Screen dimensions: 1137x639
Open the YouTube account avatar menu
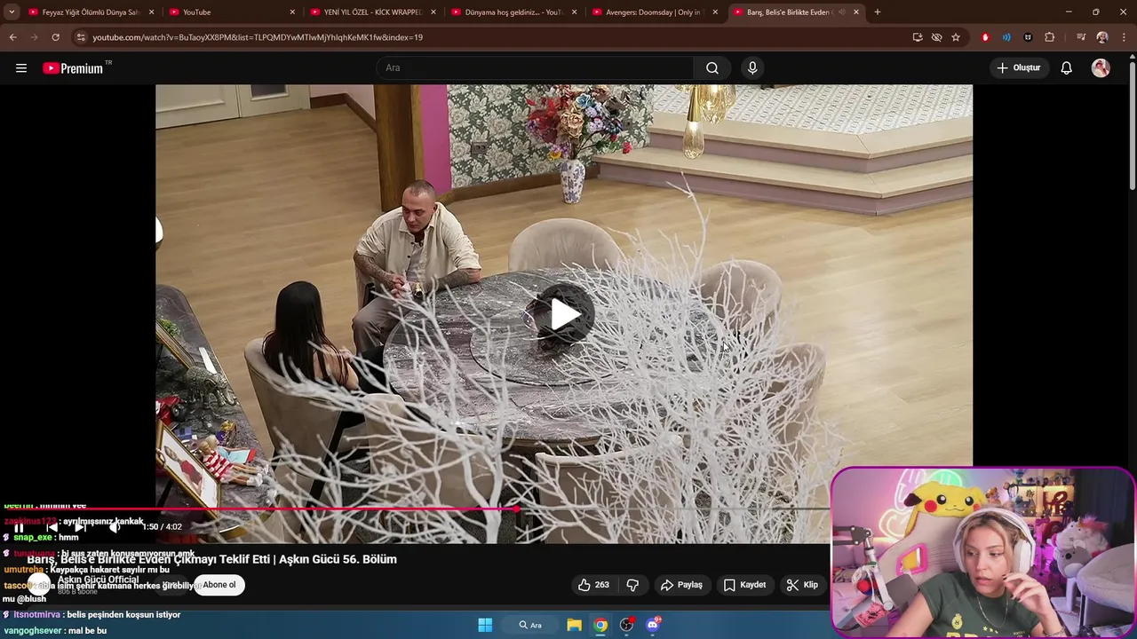click(1101, 68)
